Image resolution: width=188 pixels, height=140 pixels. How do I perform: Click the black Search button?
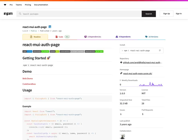(x=149, y=14)
